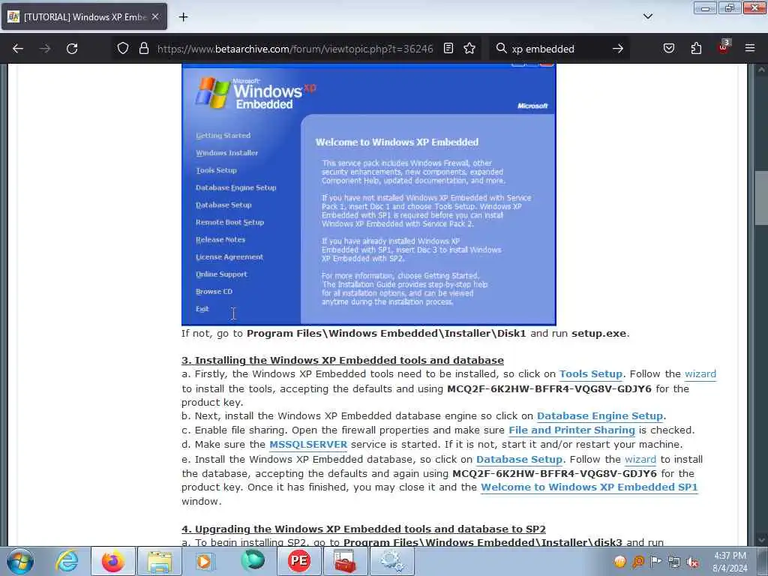List all tabs with the chevron
This screenshot has height=576, width=768.
click(x=648, y=16)
